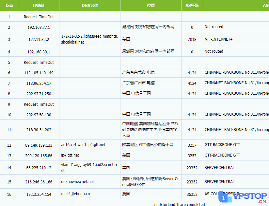Click DNS name vlan-41.aggray69-1.iad2.scnet.net

click(x=89, y=168)
